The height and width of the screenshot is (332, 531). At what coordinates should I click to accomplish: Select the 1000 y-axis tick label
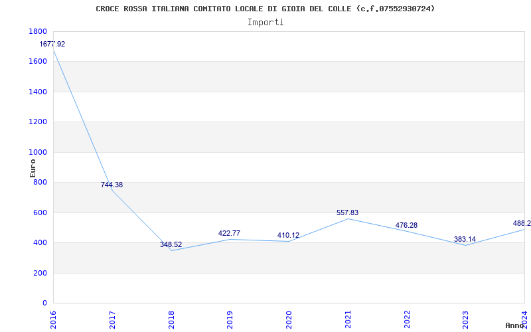coord(38,152)
